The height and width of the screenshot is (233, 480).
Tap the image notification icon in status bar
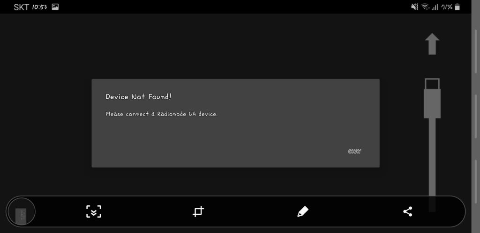(x=55, y=7)
